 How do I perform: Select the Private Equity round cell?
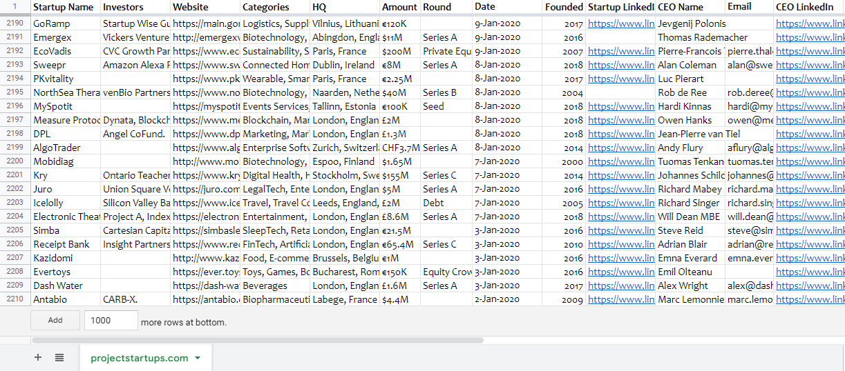[446, 51]
